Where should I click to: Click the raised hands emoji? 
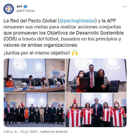tap(75, 53)
